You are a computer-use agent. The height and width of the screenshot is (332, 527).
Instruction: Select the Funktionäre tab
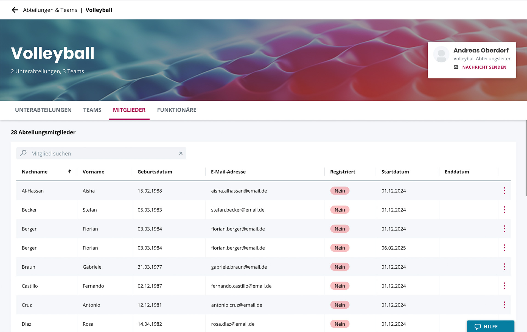tap(176, 110)
